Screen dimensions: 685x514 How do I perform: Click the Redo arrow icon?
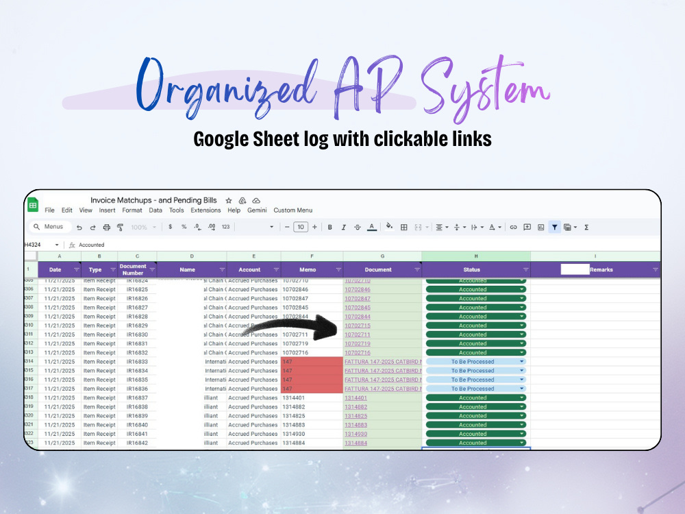coord(92,228)
